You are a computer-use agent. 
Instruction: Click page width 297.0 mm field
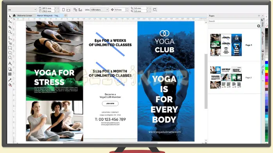pyautogui.click(x=48, y=8)
